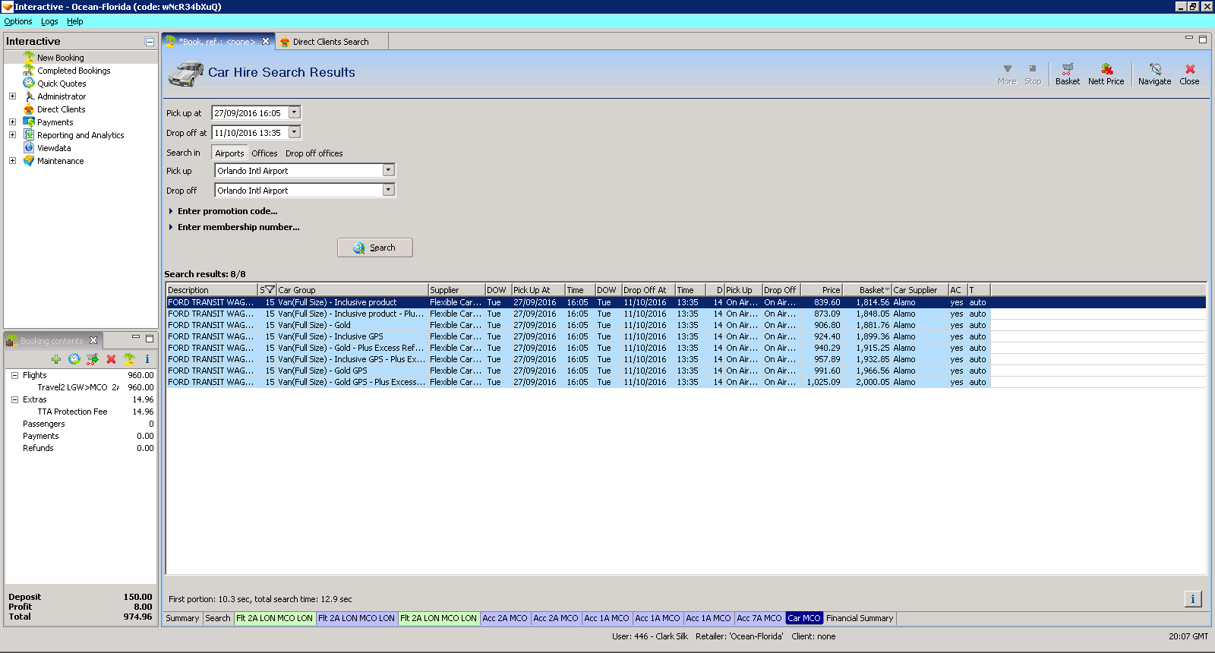Click the red X delete icon in Booking contents
Screen dimensions: 1215x653
click(x=111, y=359)
